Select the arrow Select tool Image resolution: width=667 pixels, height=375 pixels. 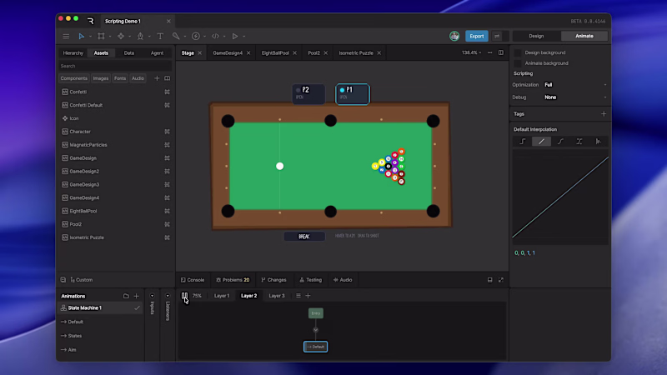[x=81, y=36]
